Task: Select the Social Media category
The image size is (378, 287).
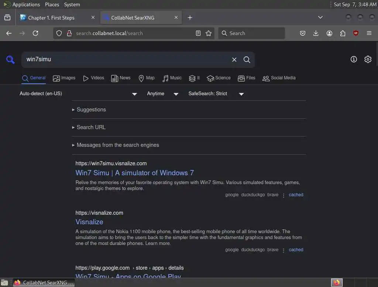Action: pos(279,78)
